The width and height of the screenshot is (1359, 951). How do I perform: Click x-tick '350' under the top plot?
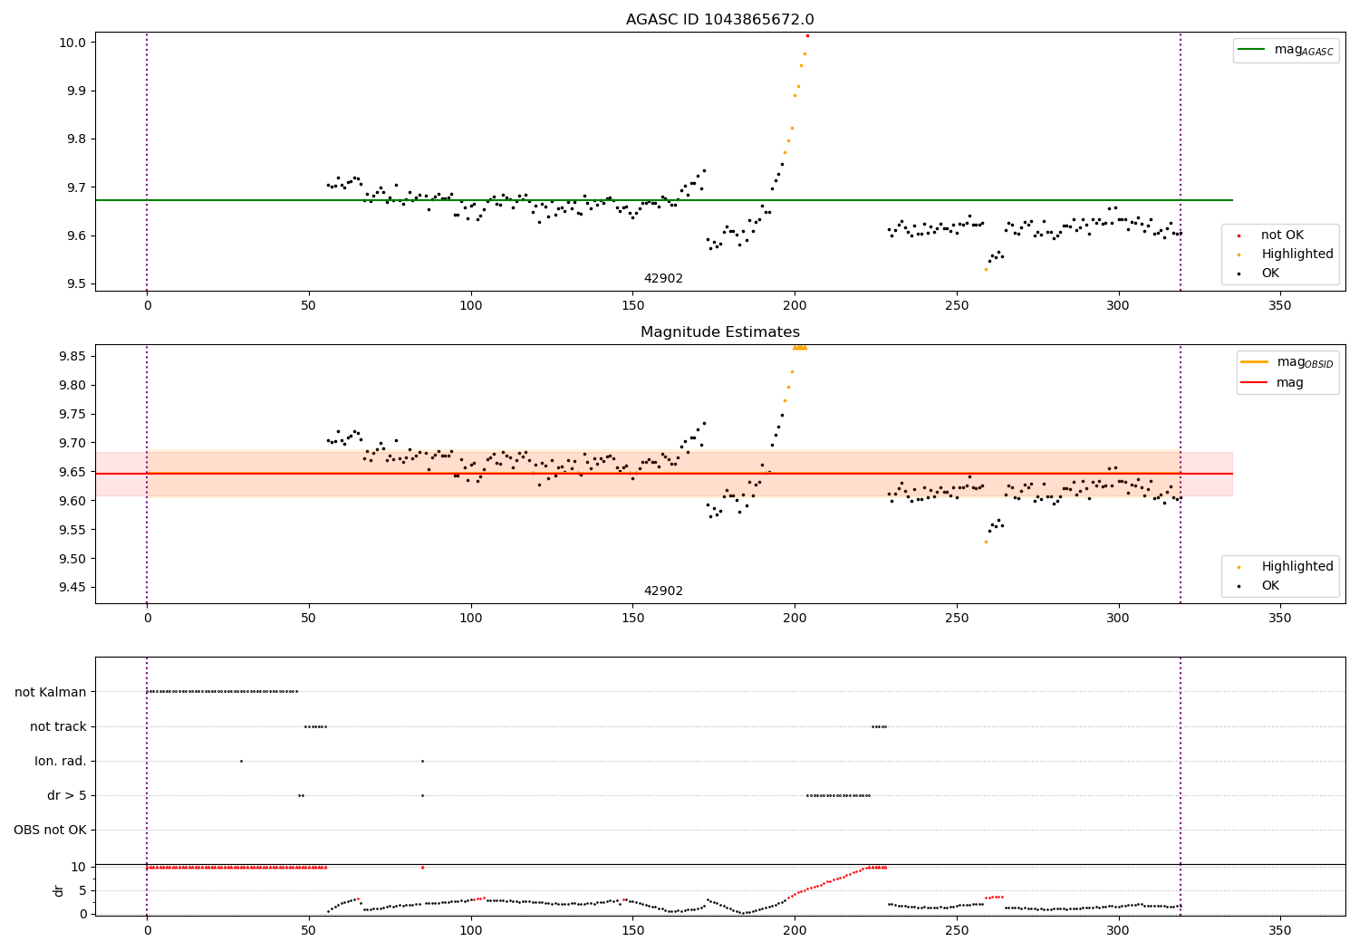click(x=1279, y=307)
